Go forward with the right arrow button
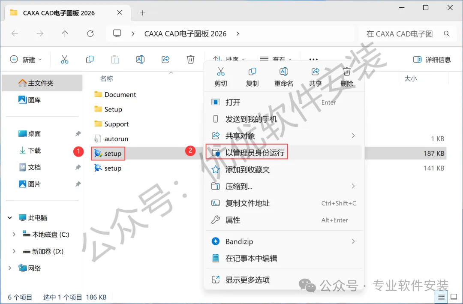This screenshot has height=304, width=463. coord(39,34)
